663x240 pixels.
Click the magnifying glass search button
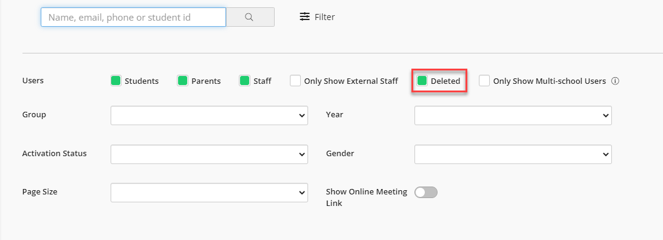coord(250,17)
